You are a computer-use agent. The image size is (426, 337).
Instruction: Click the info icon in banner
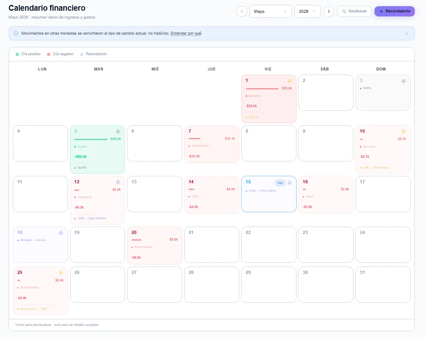(x=16, y=33)
